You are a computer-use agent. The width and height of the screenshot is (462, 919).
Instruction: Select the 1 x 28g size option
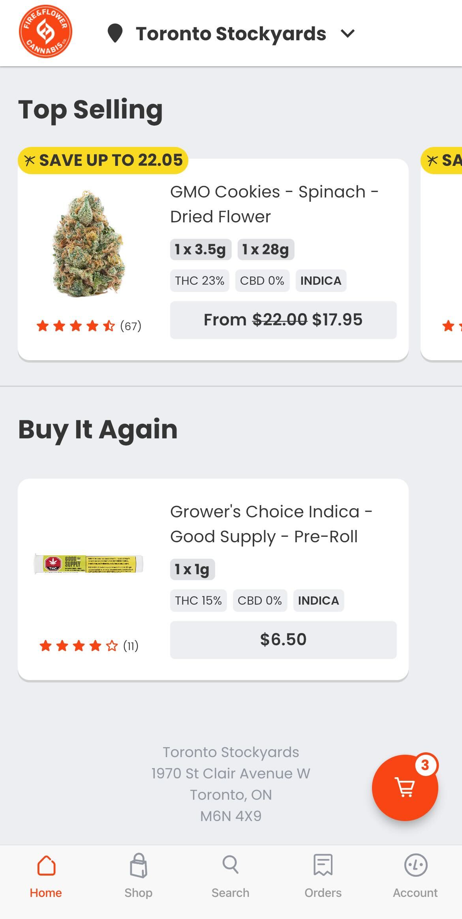tap(266, 250)
